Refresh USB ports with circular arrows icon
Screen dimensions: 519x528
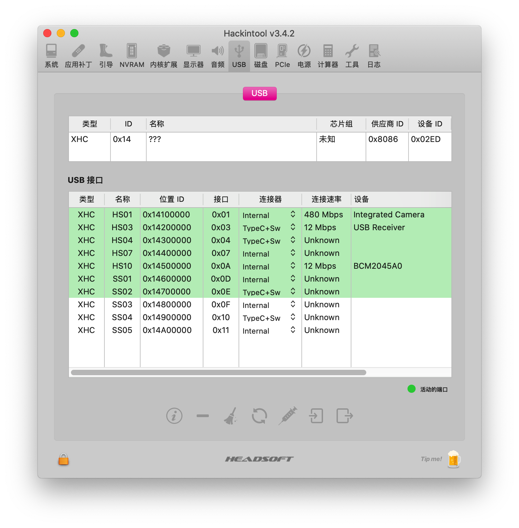tap(259, 416)
